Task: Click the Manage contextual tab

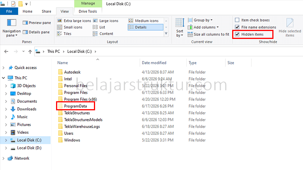Action: 88,3
